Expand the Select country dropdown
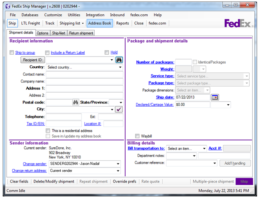Viewport: 259px width, 198px height. pyautogui.click(x=84, y=67)
